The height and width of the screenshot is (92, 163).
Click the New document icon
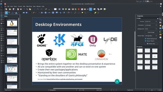(6, 9)
